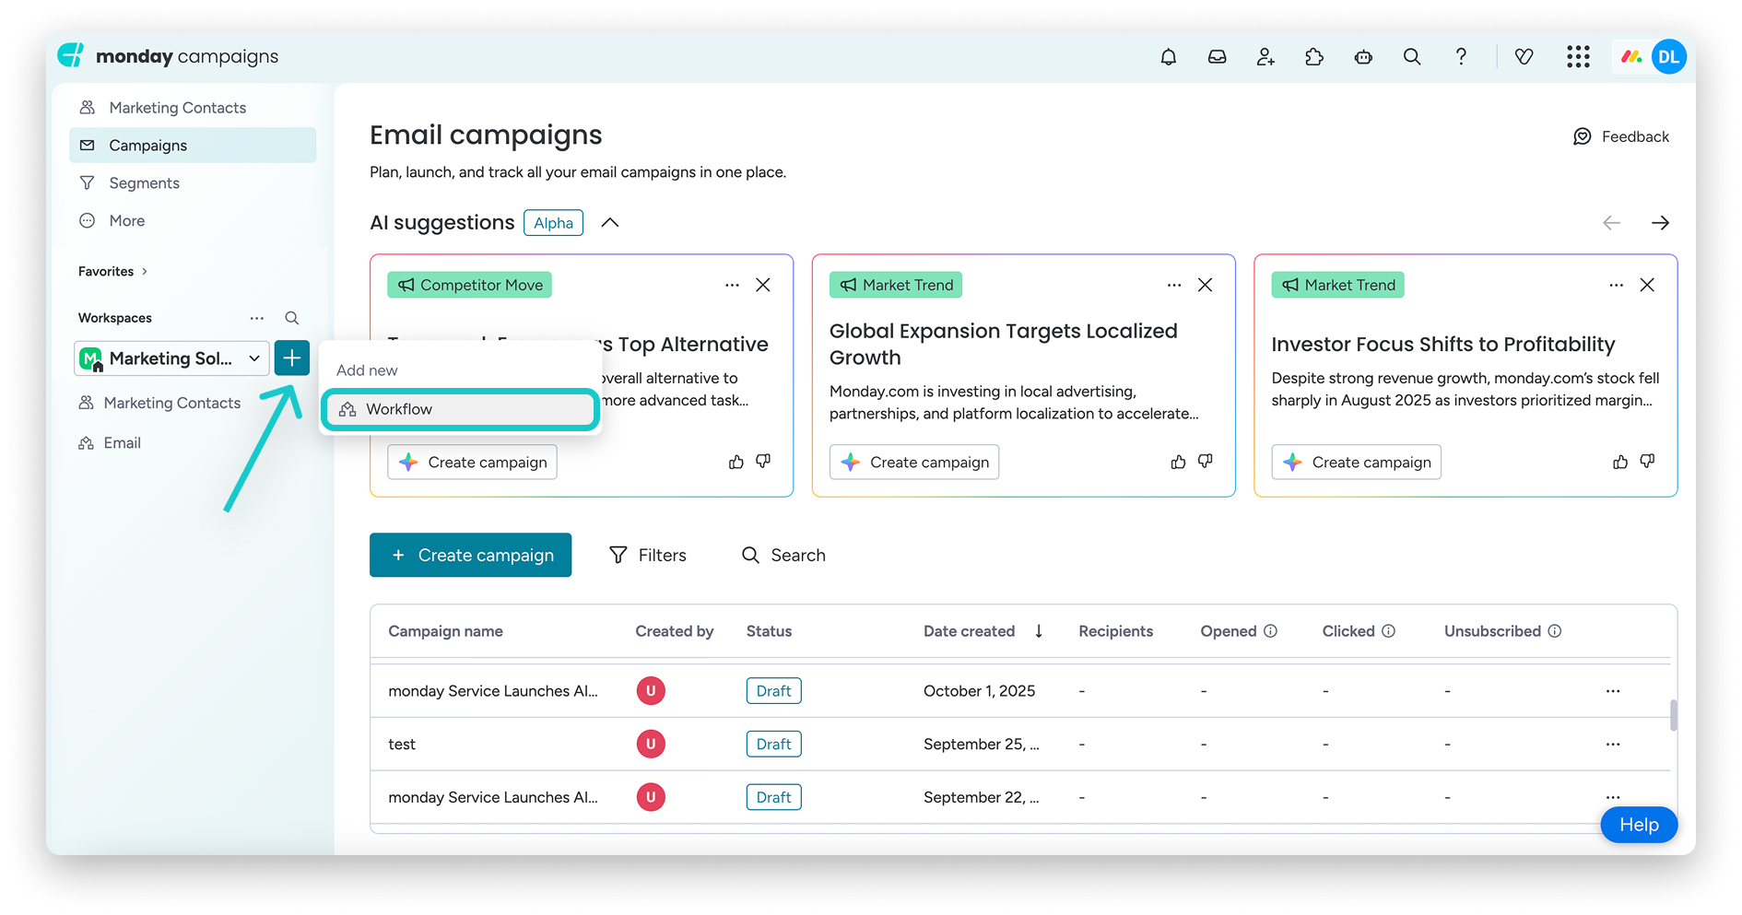Open workspaces three-dot options
The height and width of the screenshot is (915, 1742).
click(257, 318)
